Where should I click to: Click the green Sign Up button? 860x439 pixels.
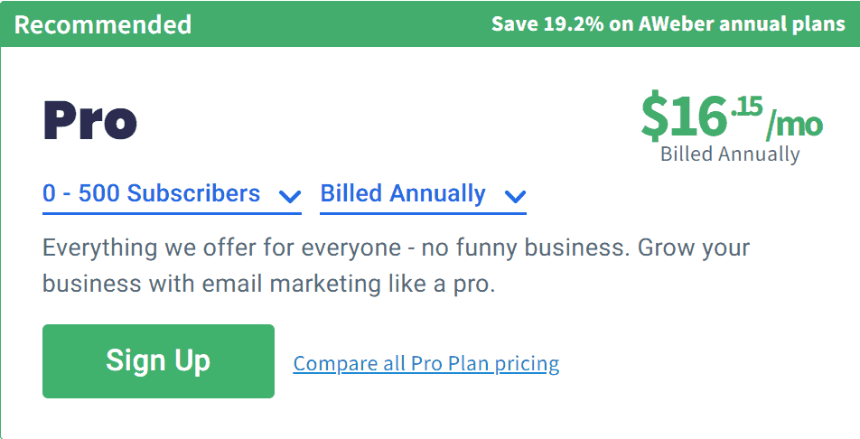click(x=158, y=361)
